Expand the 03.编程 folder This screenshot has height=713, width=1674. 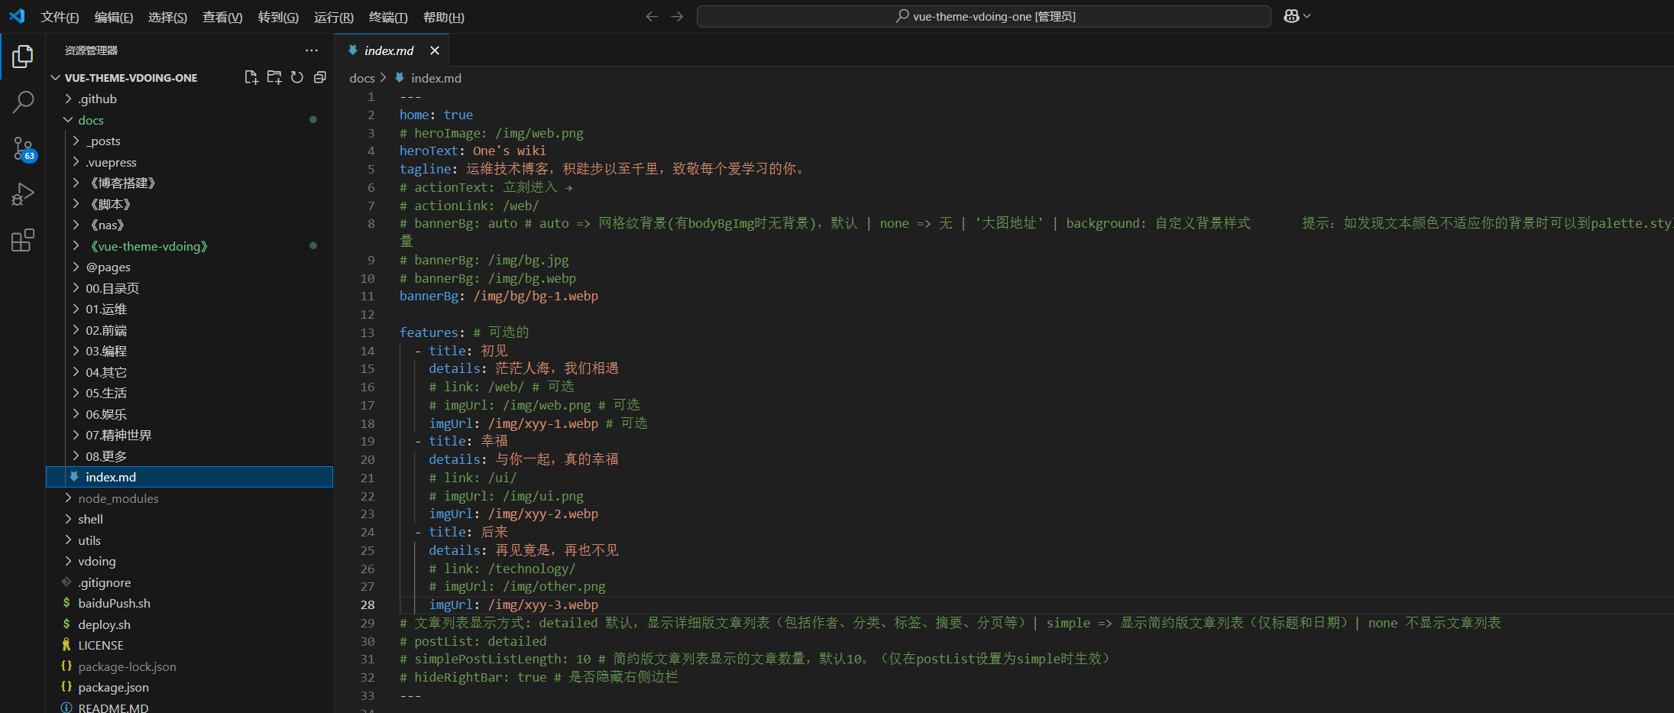pyautogui.click(x=189, y=352)
